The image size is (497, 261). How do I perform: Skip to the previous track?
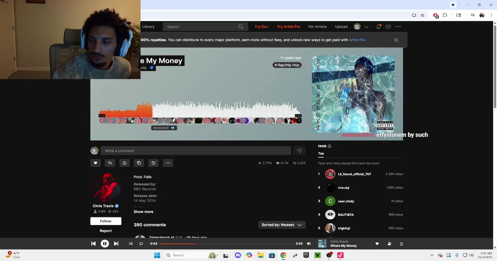coord(93,244)
